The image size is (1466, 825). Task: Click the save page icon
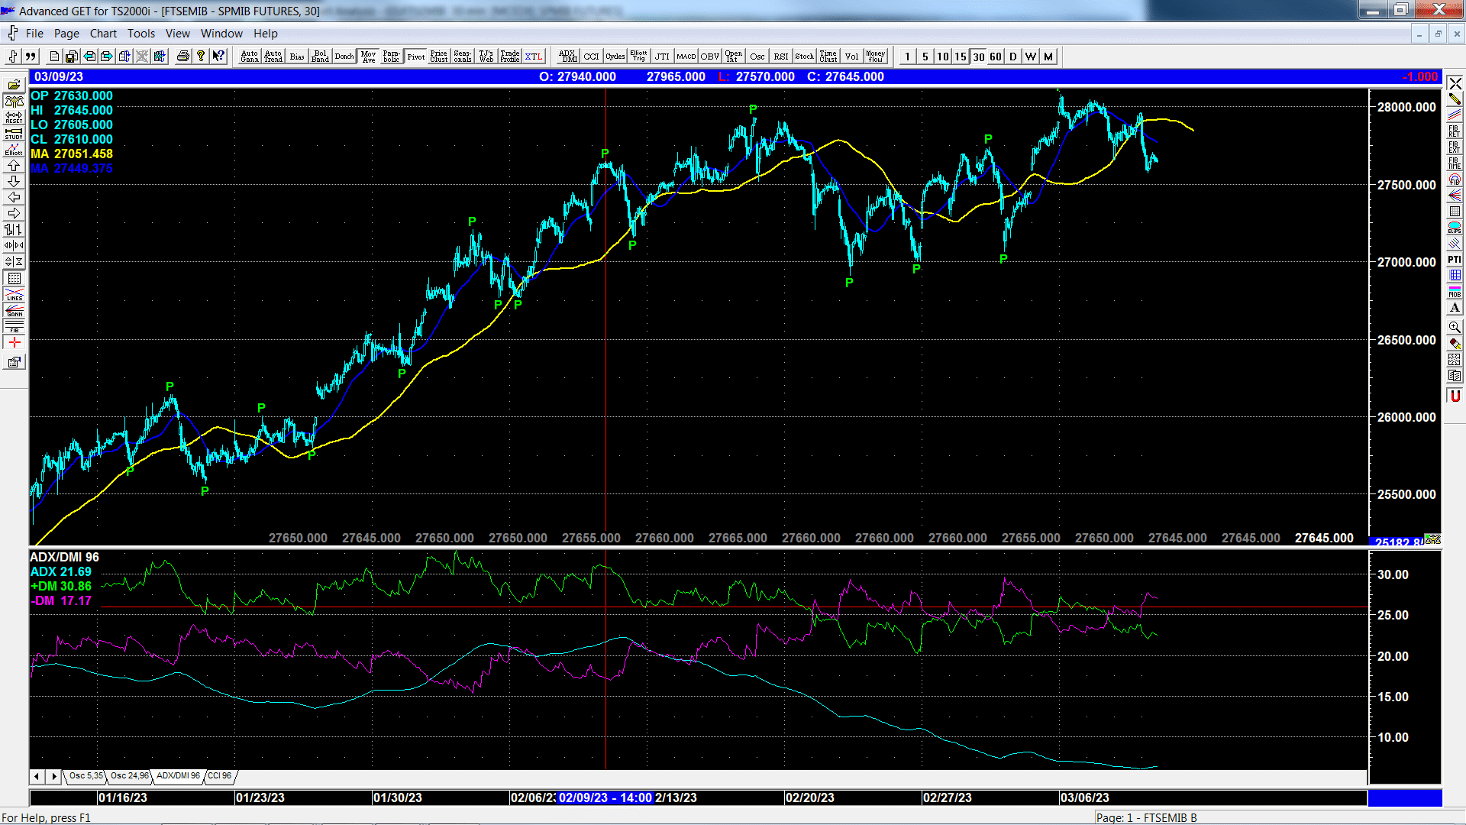tap(72, 57)
